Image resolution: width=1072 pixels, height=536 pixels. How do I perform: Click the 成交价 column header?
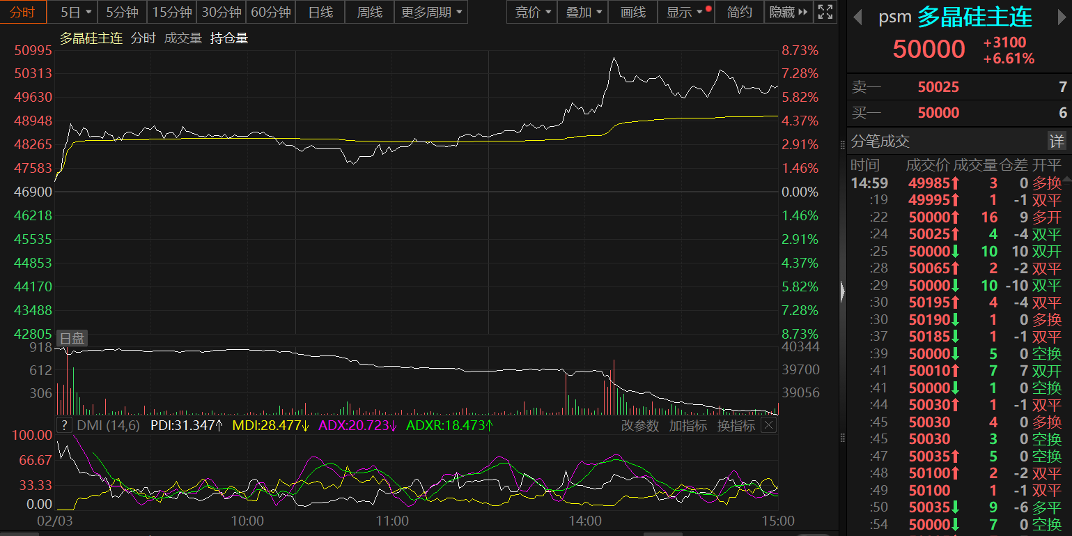(928, 165)
